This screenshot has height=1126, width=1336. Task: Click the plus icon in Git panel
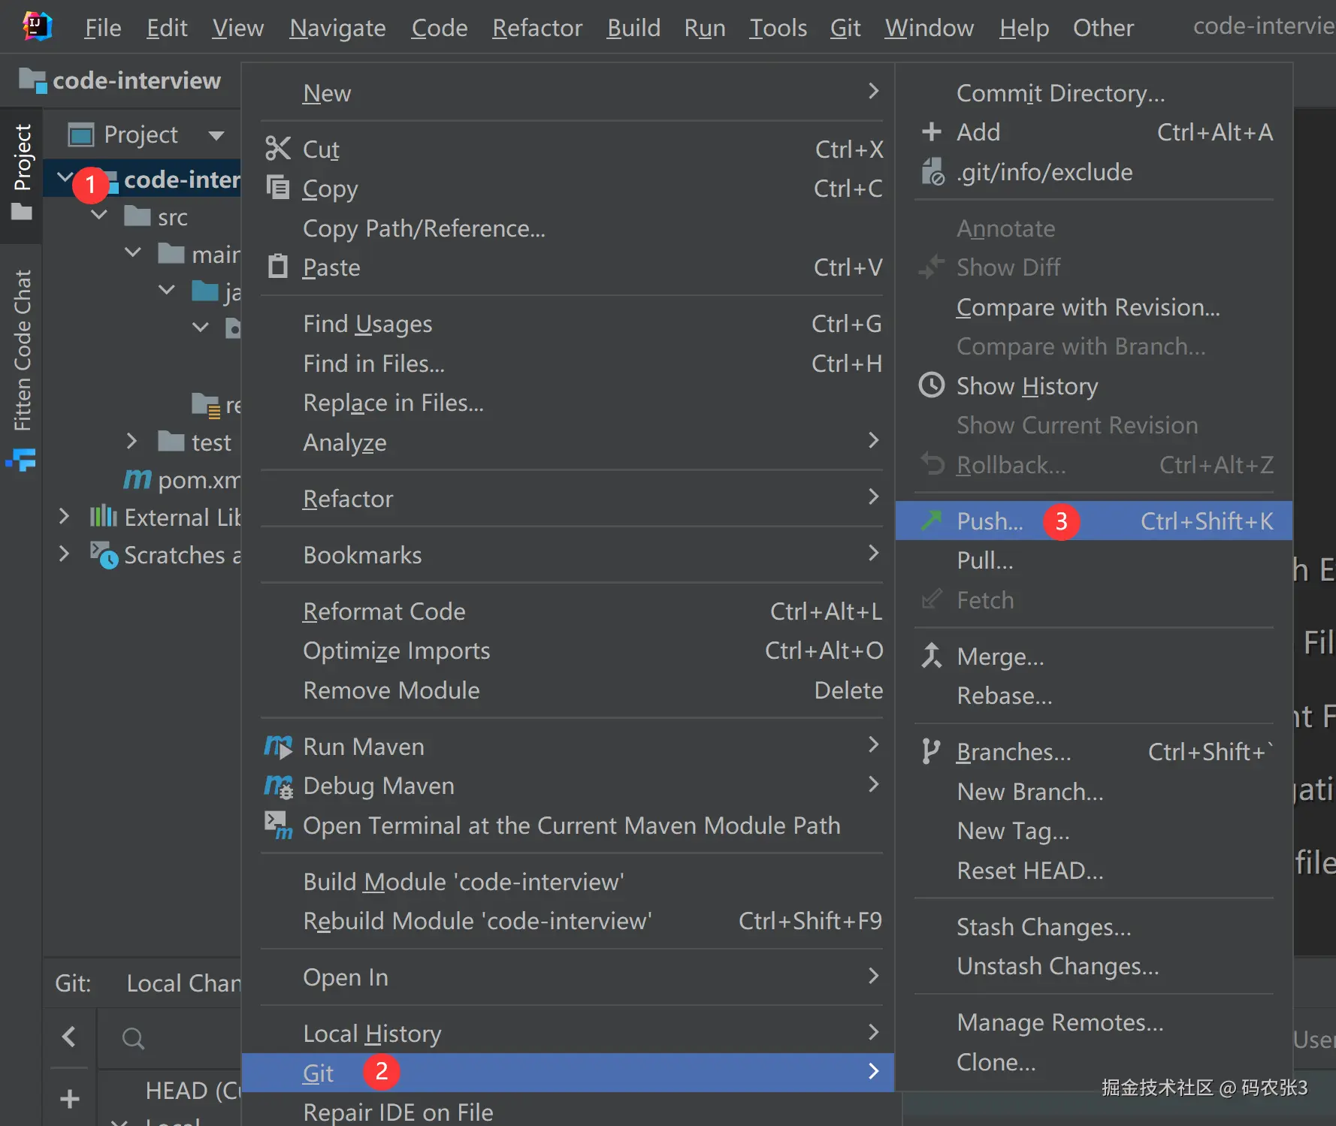(70, 1098)
